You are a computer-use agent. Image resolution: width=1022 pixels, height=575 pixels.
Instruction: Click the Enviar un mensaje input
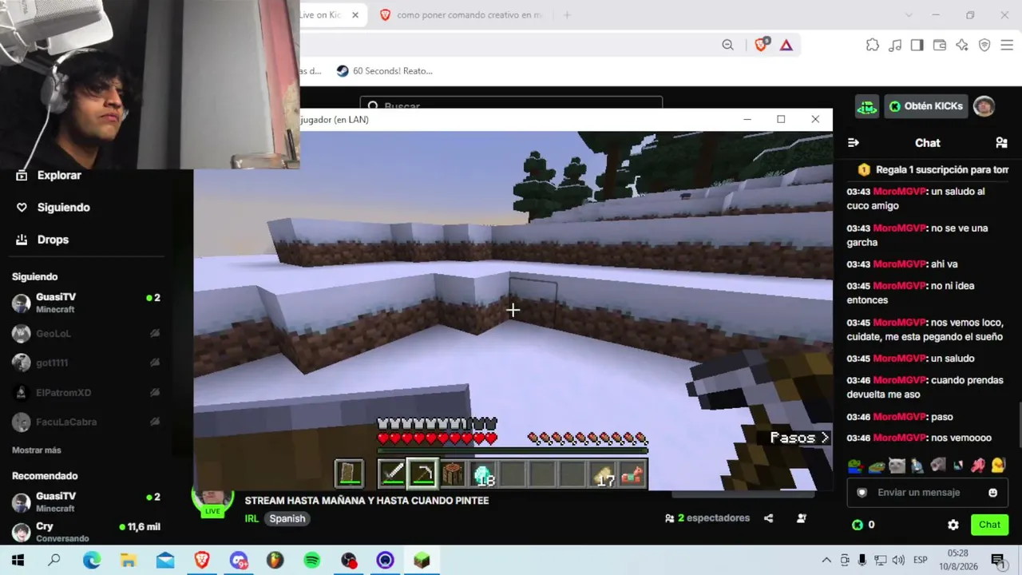926,493
